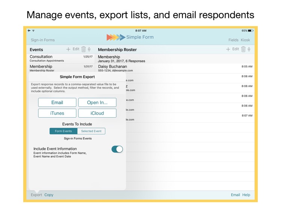Delete event using Events trash icon
This screenshot has height=211, width=281.
[x=84, y=49]
